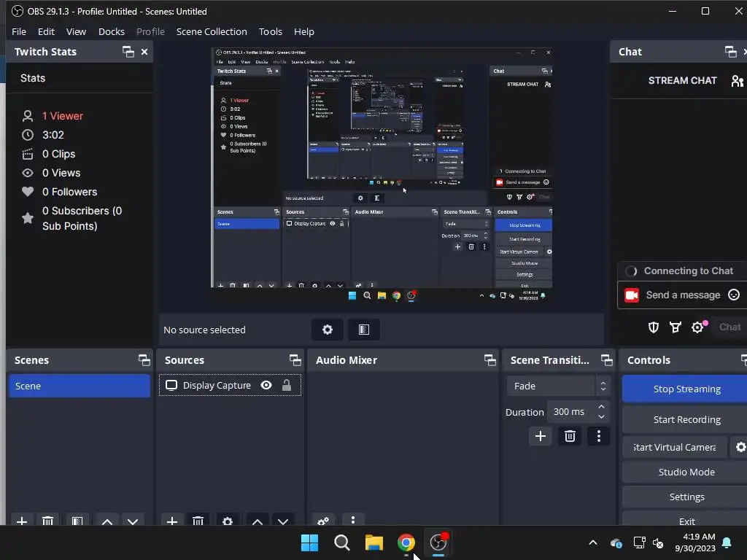This screenshot has width=747, height=560.
Task: Add a new scene with plus
Action: click(x=22, y=521)
